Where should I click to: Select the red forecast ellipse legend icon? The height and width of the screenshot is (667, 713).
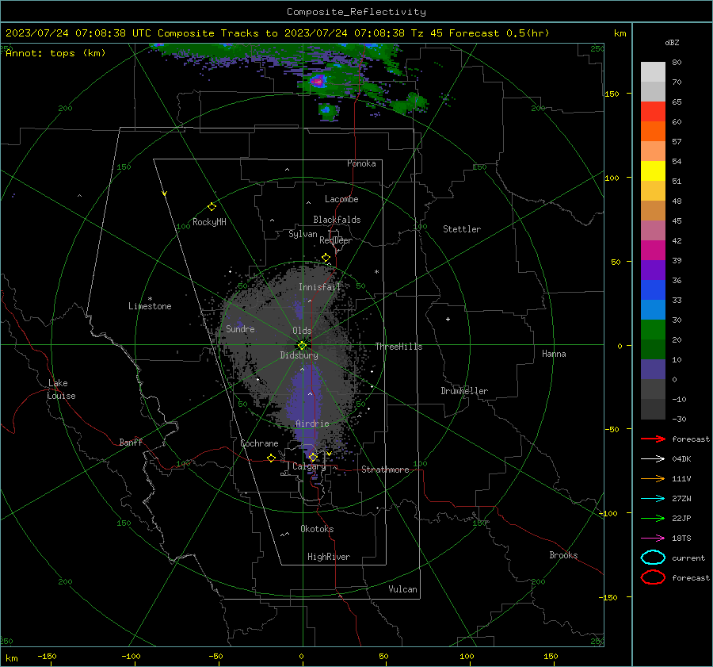click(x=653, y=577)
